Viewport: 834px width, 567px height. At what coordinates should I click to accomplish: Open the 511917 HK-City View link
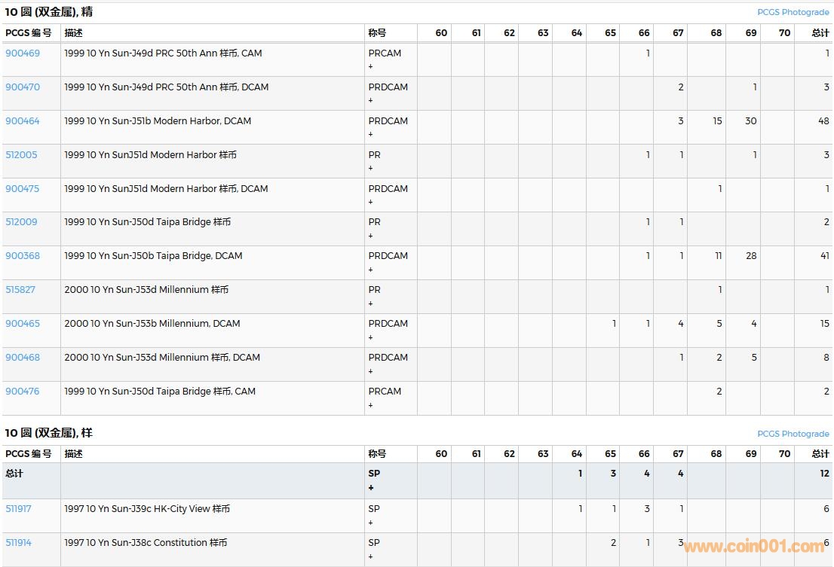pos(18,509)
